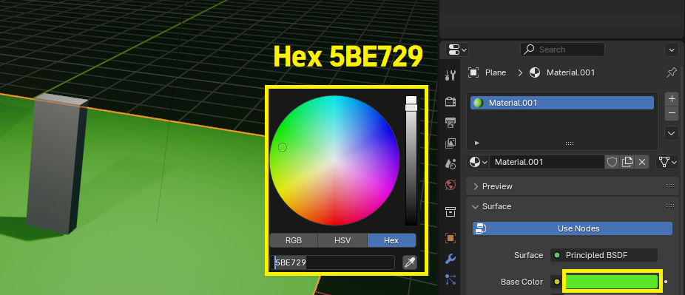Screen dimensions: 685x295
Task: Switch color picker to RGB mode
Action: pyautogui.click(x=294, y=240)
